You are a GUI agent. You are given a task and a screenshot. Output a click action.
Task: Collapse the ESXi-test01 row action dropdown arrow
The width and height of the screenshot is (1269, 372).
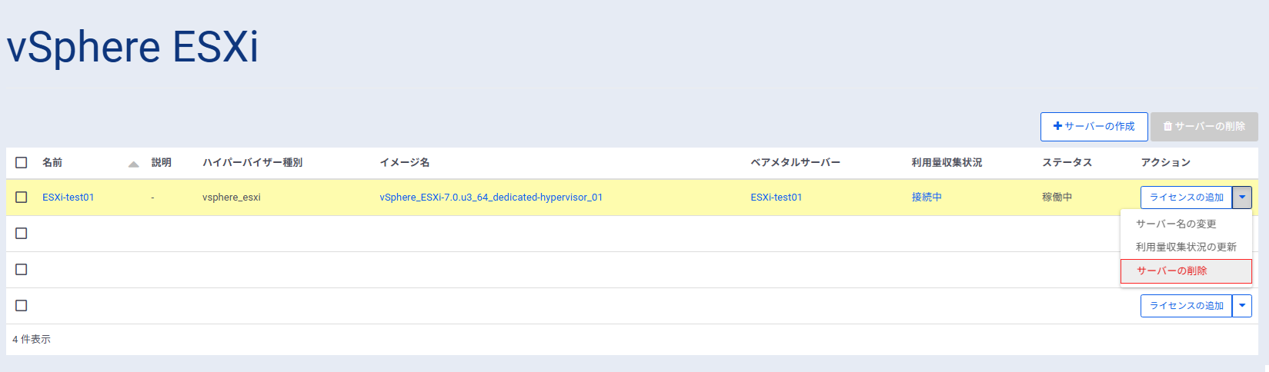(x=1242, y=198)
